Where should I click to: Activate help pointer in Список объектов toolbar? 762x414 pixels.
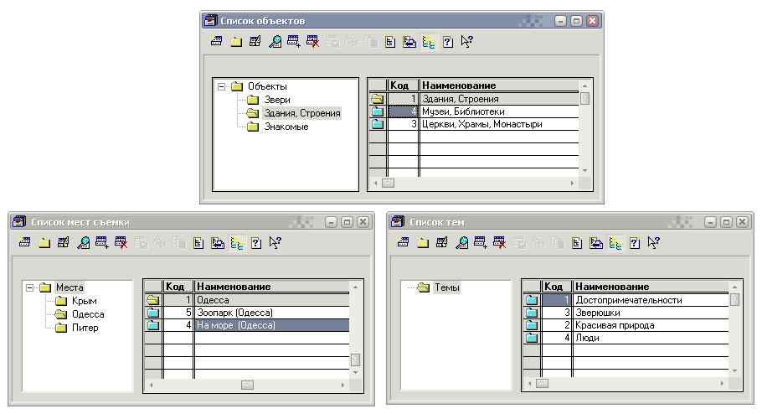click(x=466, y=41)
